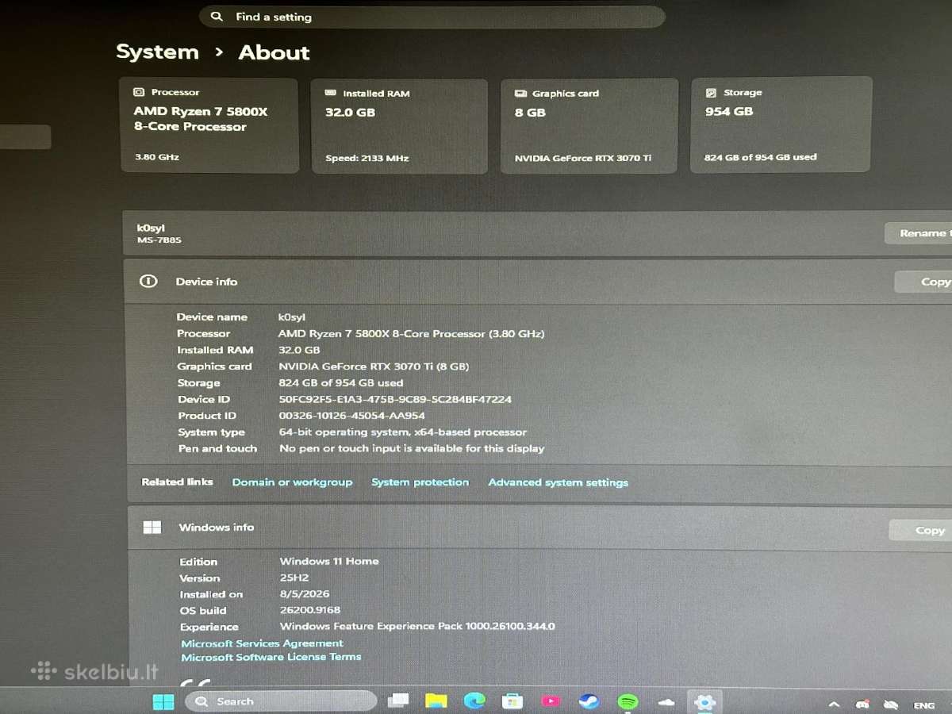This screenshot has height=714, width=952.
Task: Click the Processor chip icon on its card
Action: pos(139,92)
